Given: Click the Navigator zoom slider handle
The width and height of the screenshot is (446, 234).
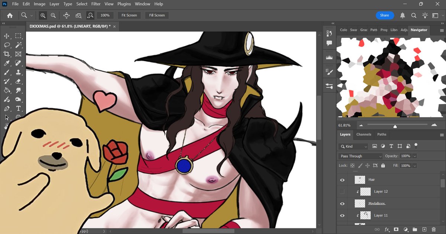Looking at the screenshot, I should tap(395, 126).
